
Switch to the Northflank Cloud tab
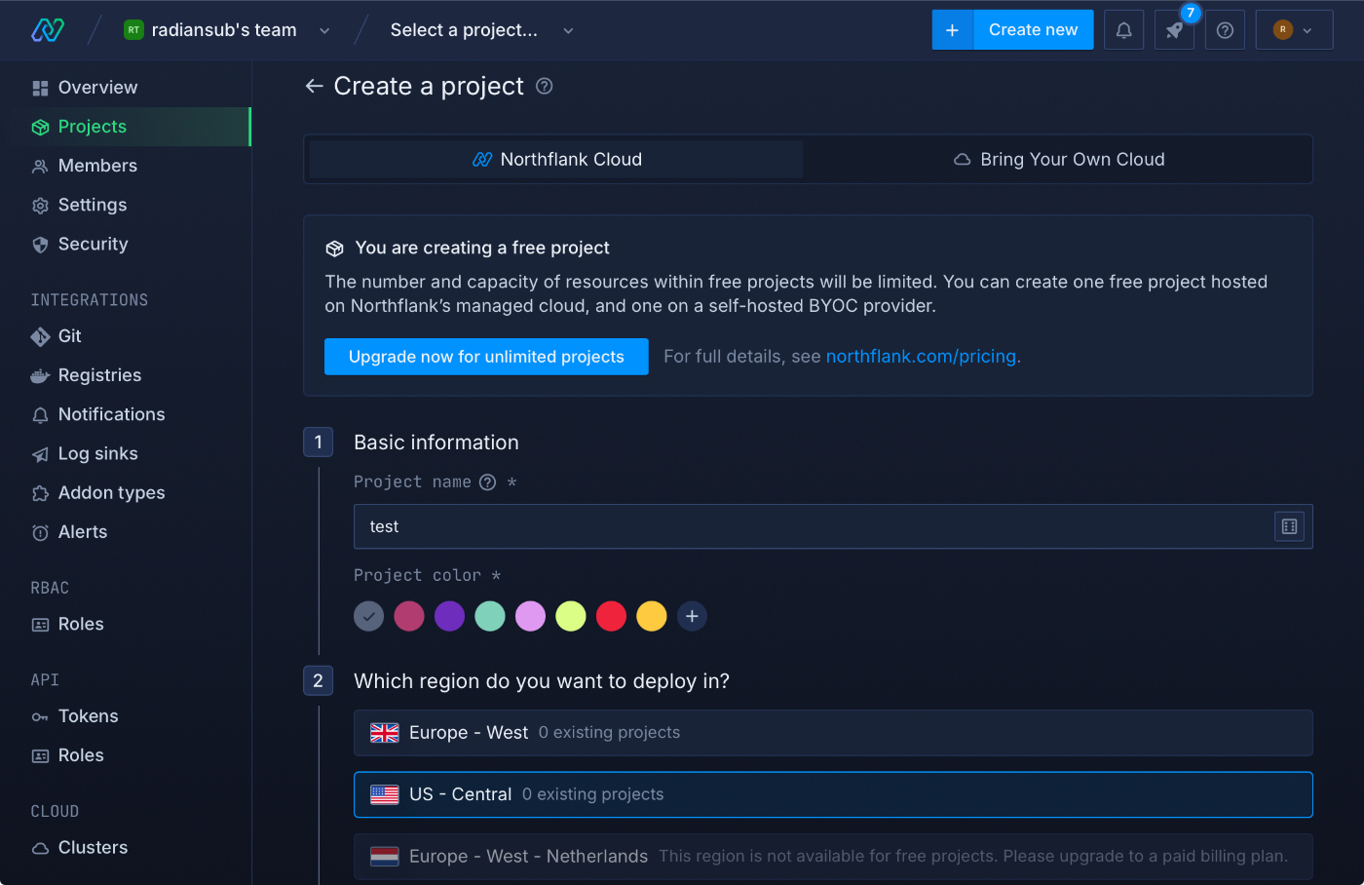coord(556,159)
